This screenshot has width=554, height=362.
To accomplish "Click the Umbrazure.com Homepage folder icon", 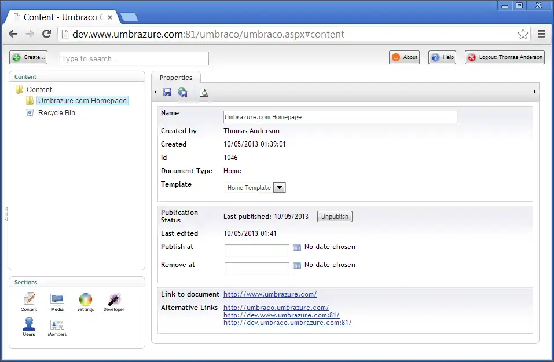I will click(30, 101).
